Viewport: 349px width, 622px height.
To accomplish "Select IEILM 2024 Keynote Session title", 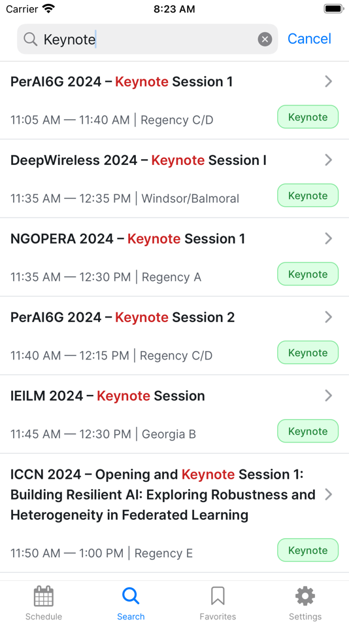I will tap(108, 396).
